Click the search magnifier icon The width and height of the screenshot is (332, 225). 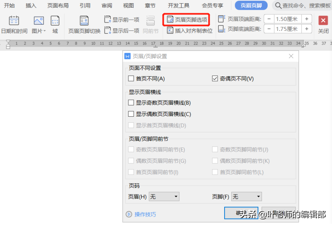pos(278,6)
